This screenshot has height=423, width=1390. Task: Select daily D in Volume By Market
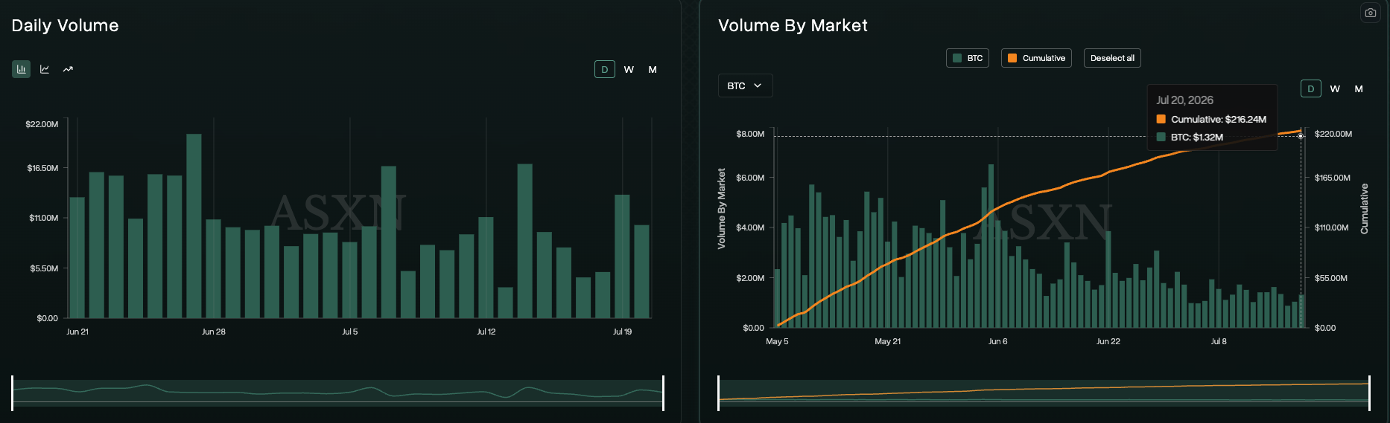click(x=1311, y=88)
